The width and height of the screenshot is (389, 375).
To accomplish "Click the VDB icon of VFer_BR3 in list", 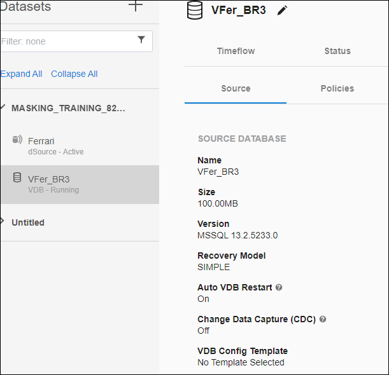I will click(x=17, y=178).
